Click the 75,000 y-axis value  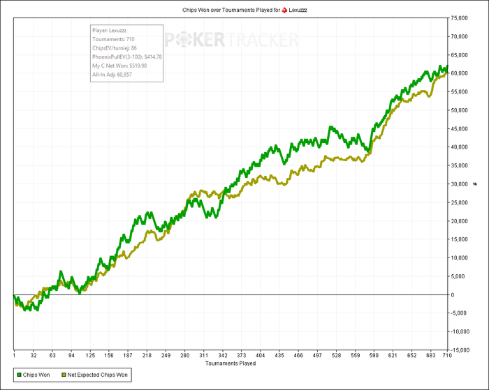coord(460,18)
